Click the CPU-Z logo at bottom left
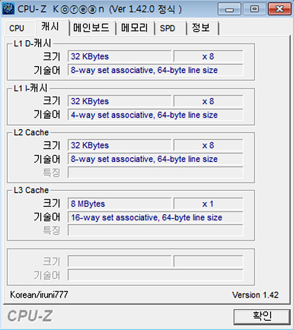Image resolution: width=294 pixels, height=330 pixels. point(30,316)
